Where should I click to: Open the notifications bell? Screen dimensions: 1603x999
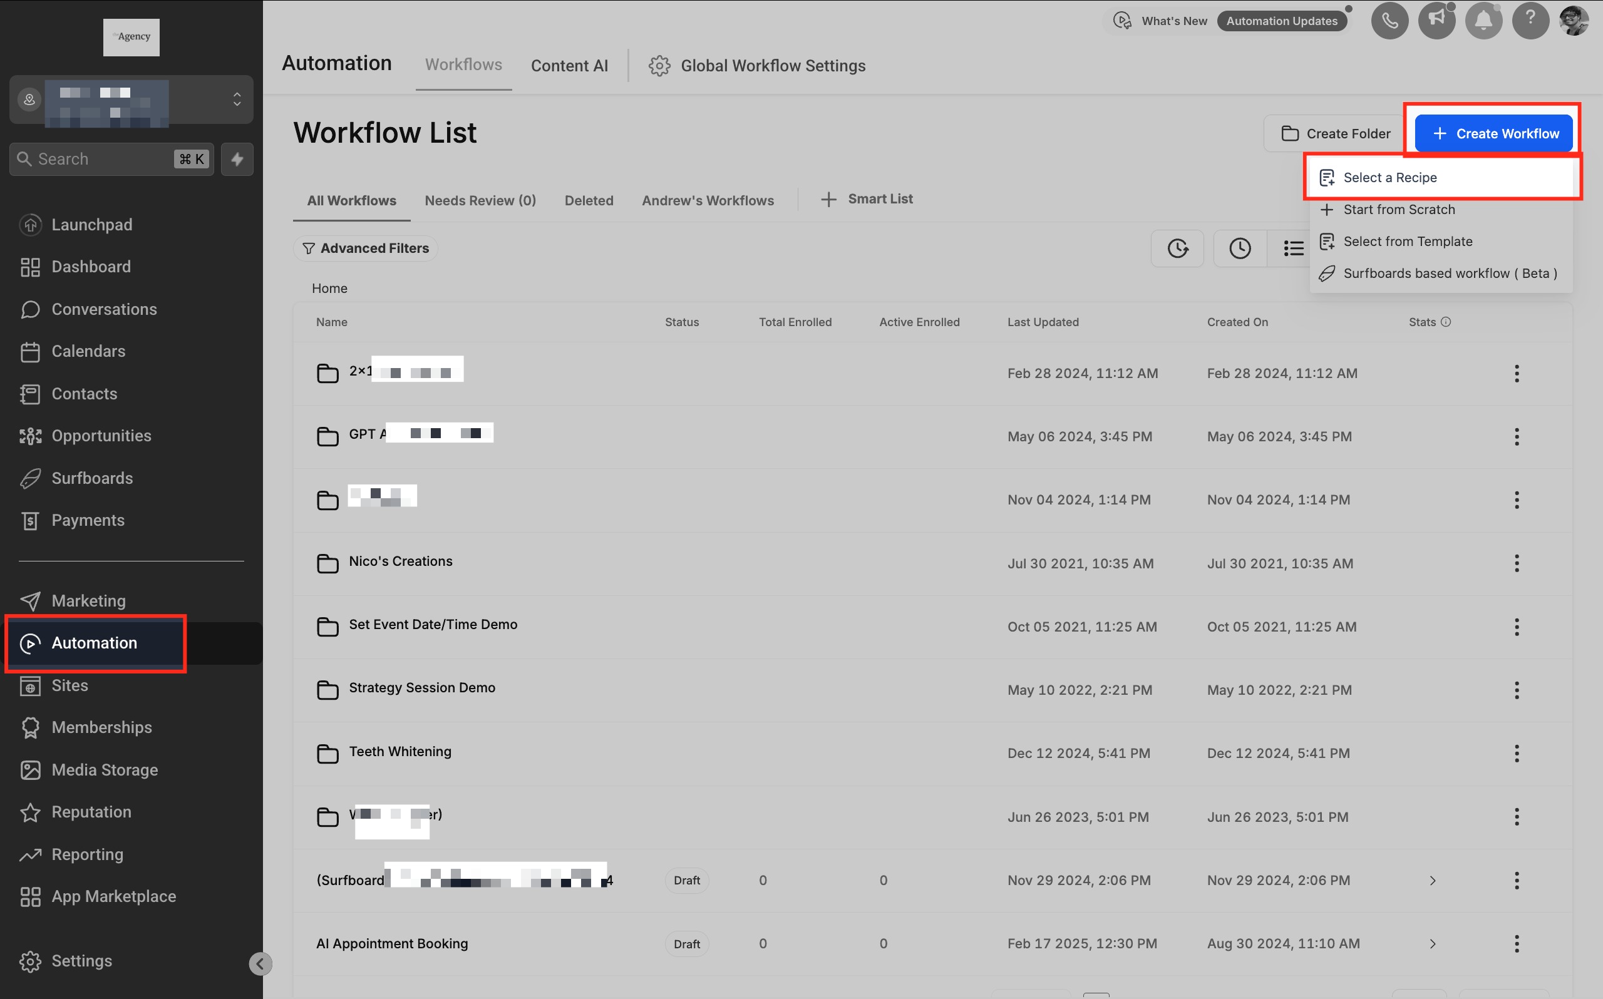click(x=1483, y=21)
